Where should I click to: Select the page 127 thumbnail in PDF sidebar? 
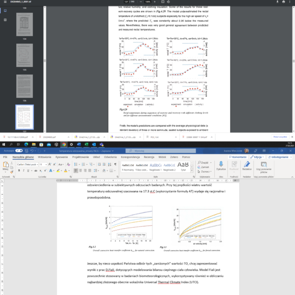(x=25, y=118)
